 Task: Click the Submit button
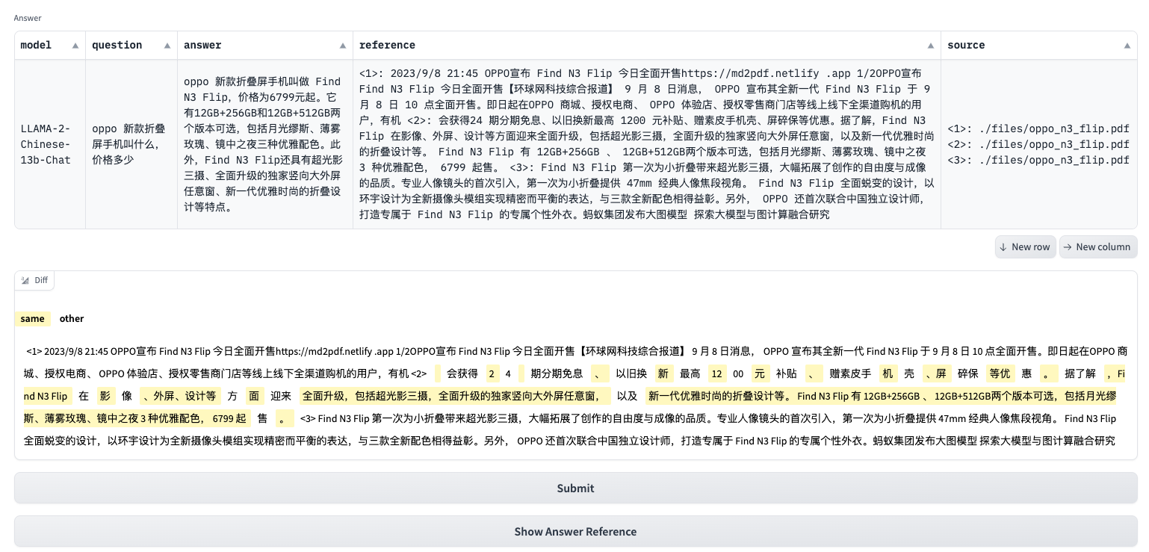click(x=575, y=489)
